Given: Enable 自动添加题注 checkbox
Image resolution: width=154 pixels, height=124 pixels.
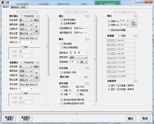Looking at the screenshot, I should tap(62, 20).
